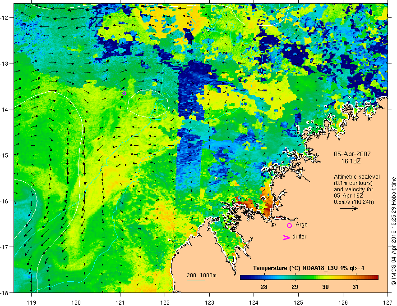Click the latitude axis label '-15'
The width and height of the screenshot is (397, 306).
(x=5, y=155)
